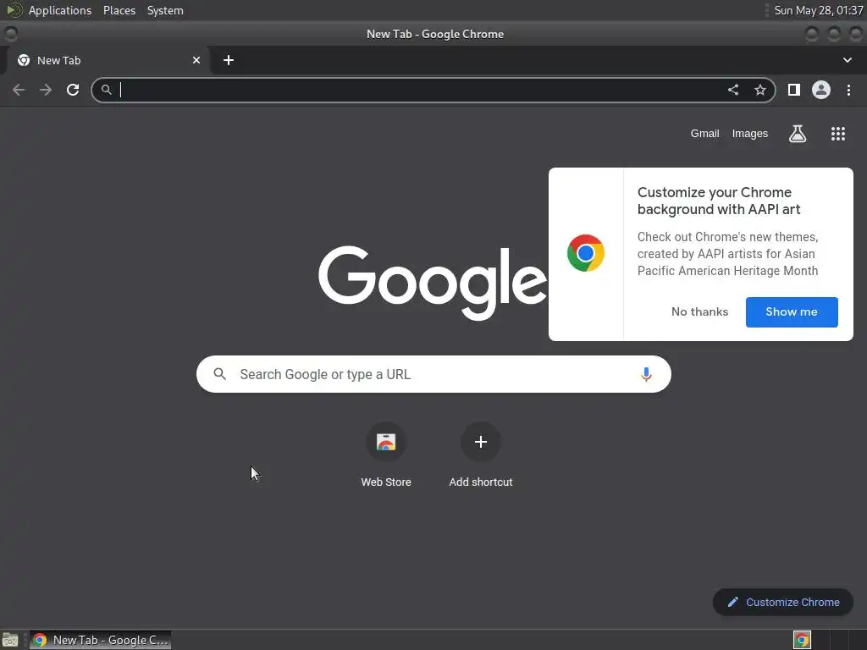Click the Chrome logo in the promo card
867x650 pixels.
(x=586, y=253)
